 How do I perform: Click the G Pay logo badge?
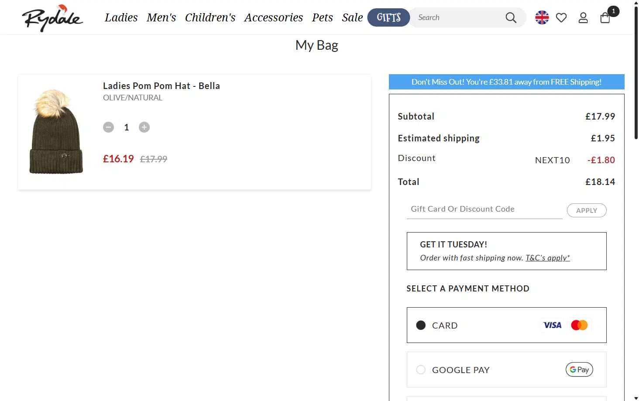[x=579, y=370]
